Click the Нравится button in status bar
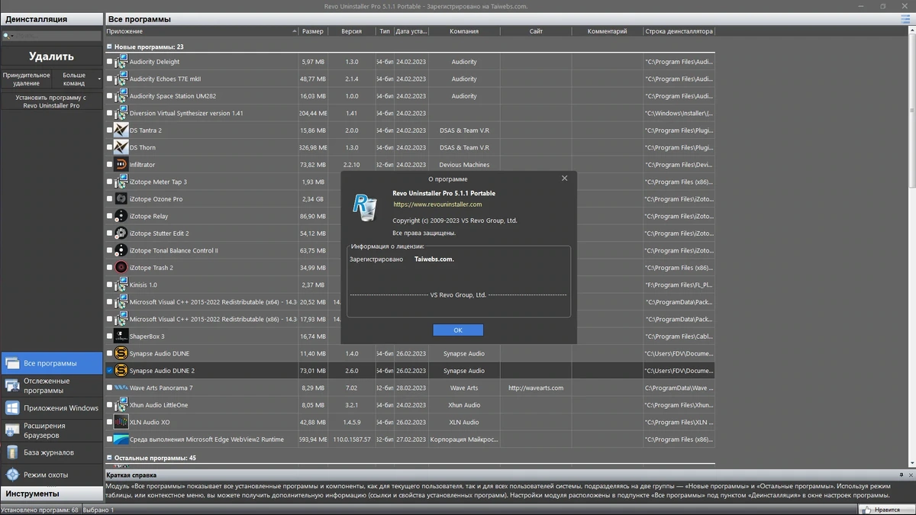The image size is (916, 515). [886, 510]
